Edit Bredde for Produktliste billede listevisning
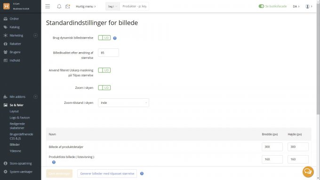320x180 pixels. point(272,159)
